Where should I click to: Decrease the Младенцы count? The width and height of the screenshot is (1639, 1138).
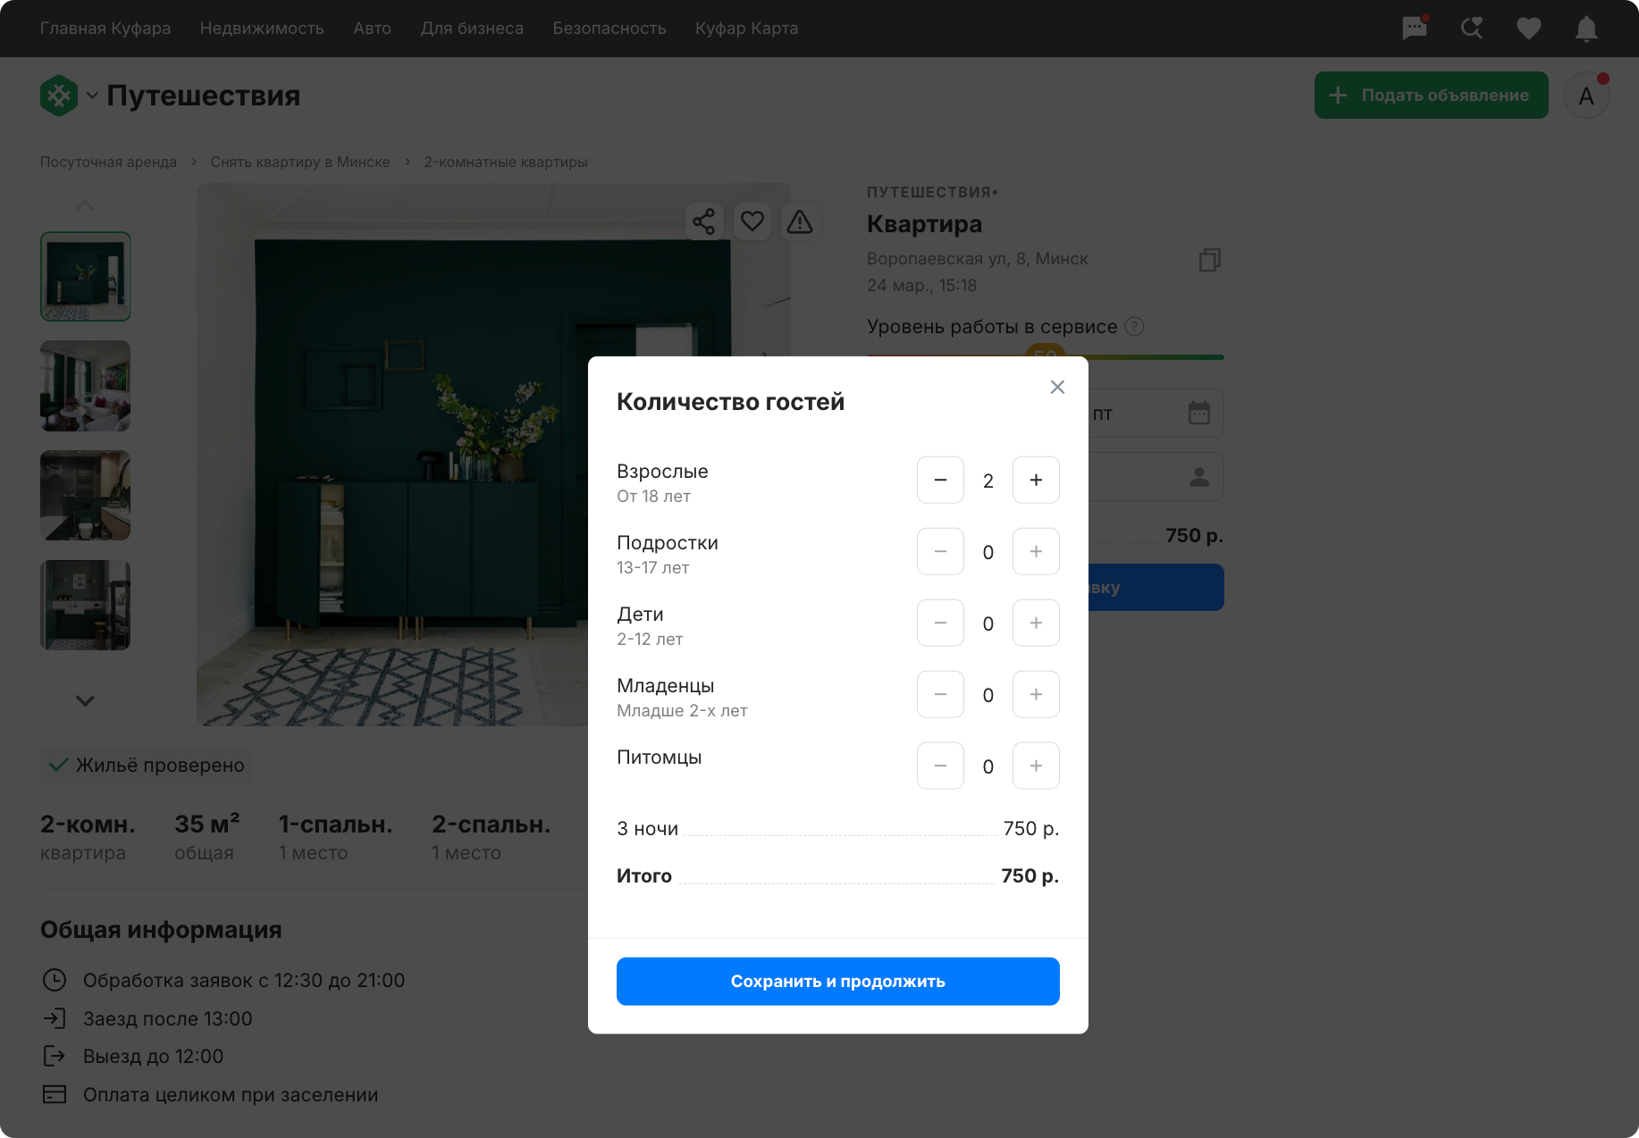tap(940, 694)
